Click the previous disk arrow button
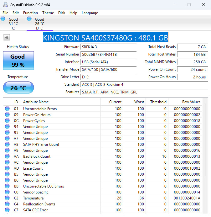Image resolution: width=211 pixels, height=217 pixels. (7, 37)
